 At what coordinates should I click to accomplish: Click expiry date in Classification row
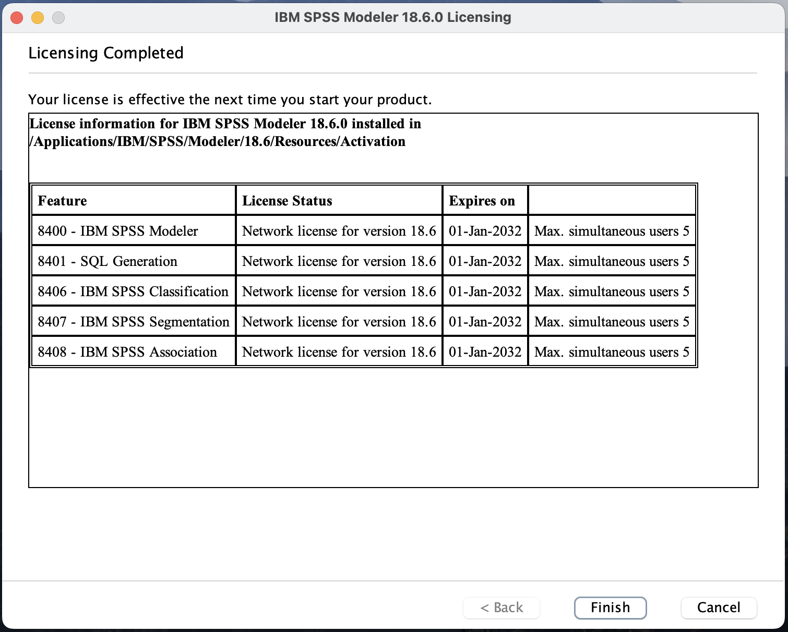pyautogui.click(x=485, y=291)
